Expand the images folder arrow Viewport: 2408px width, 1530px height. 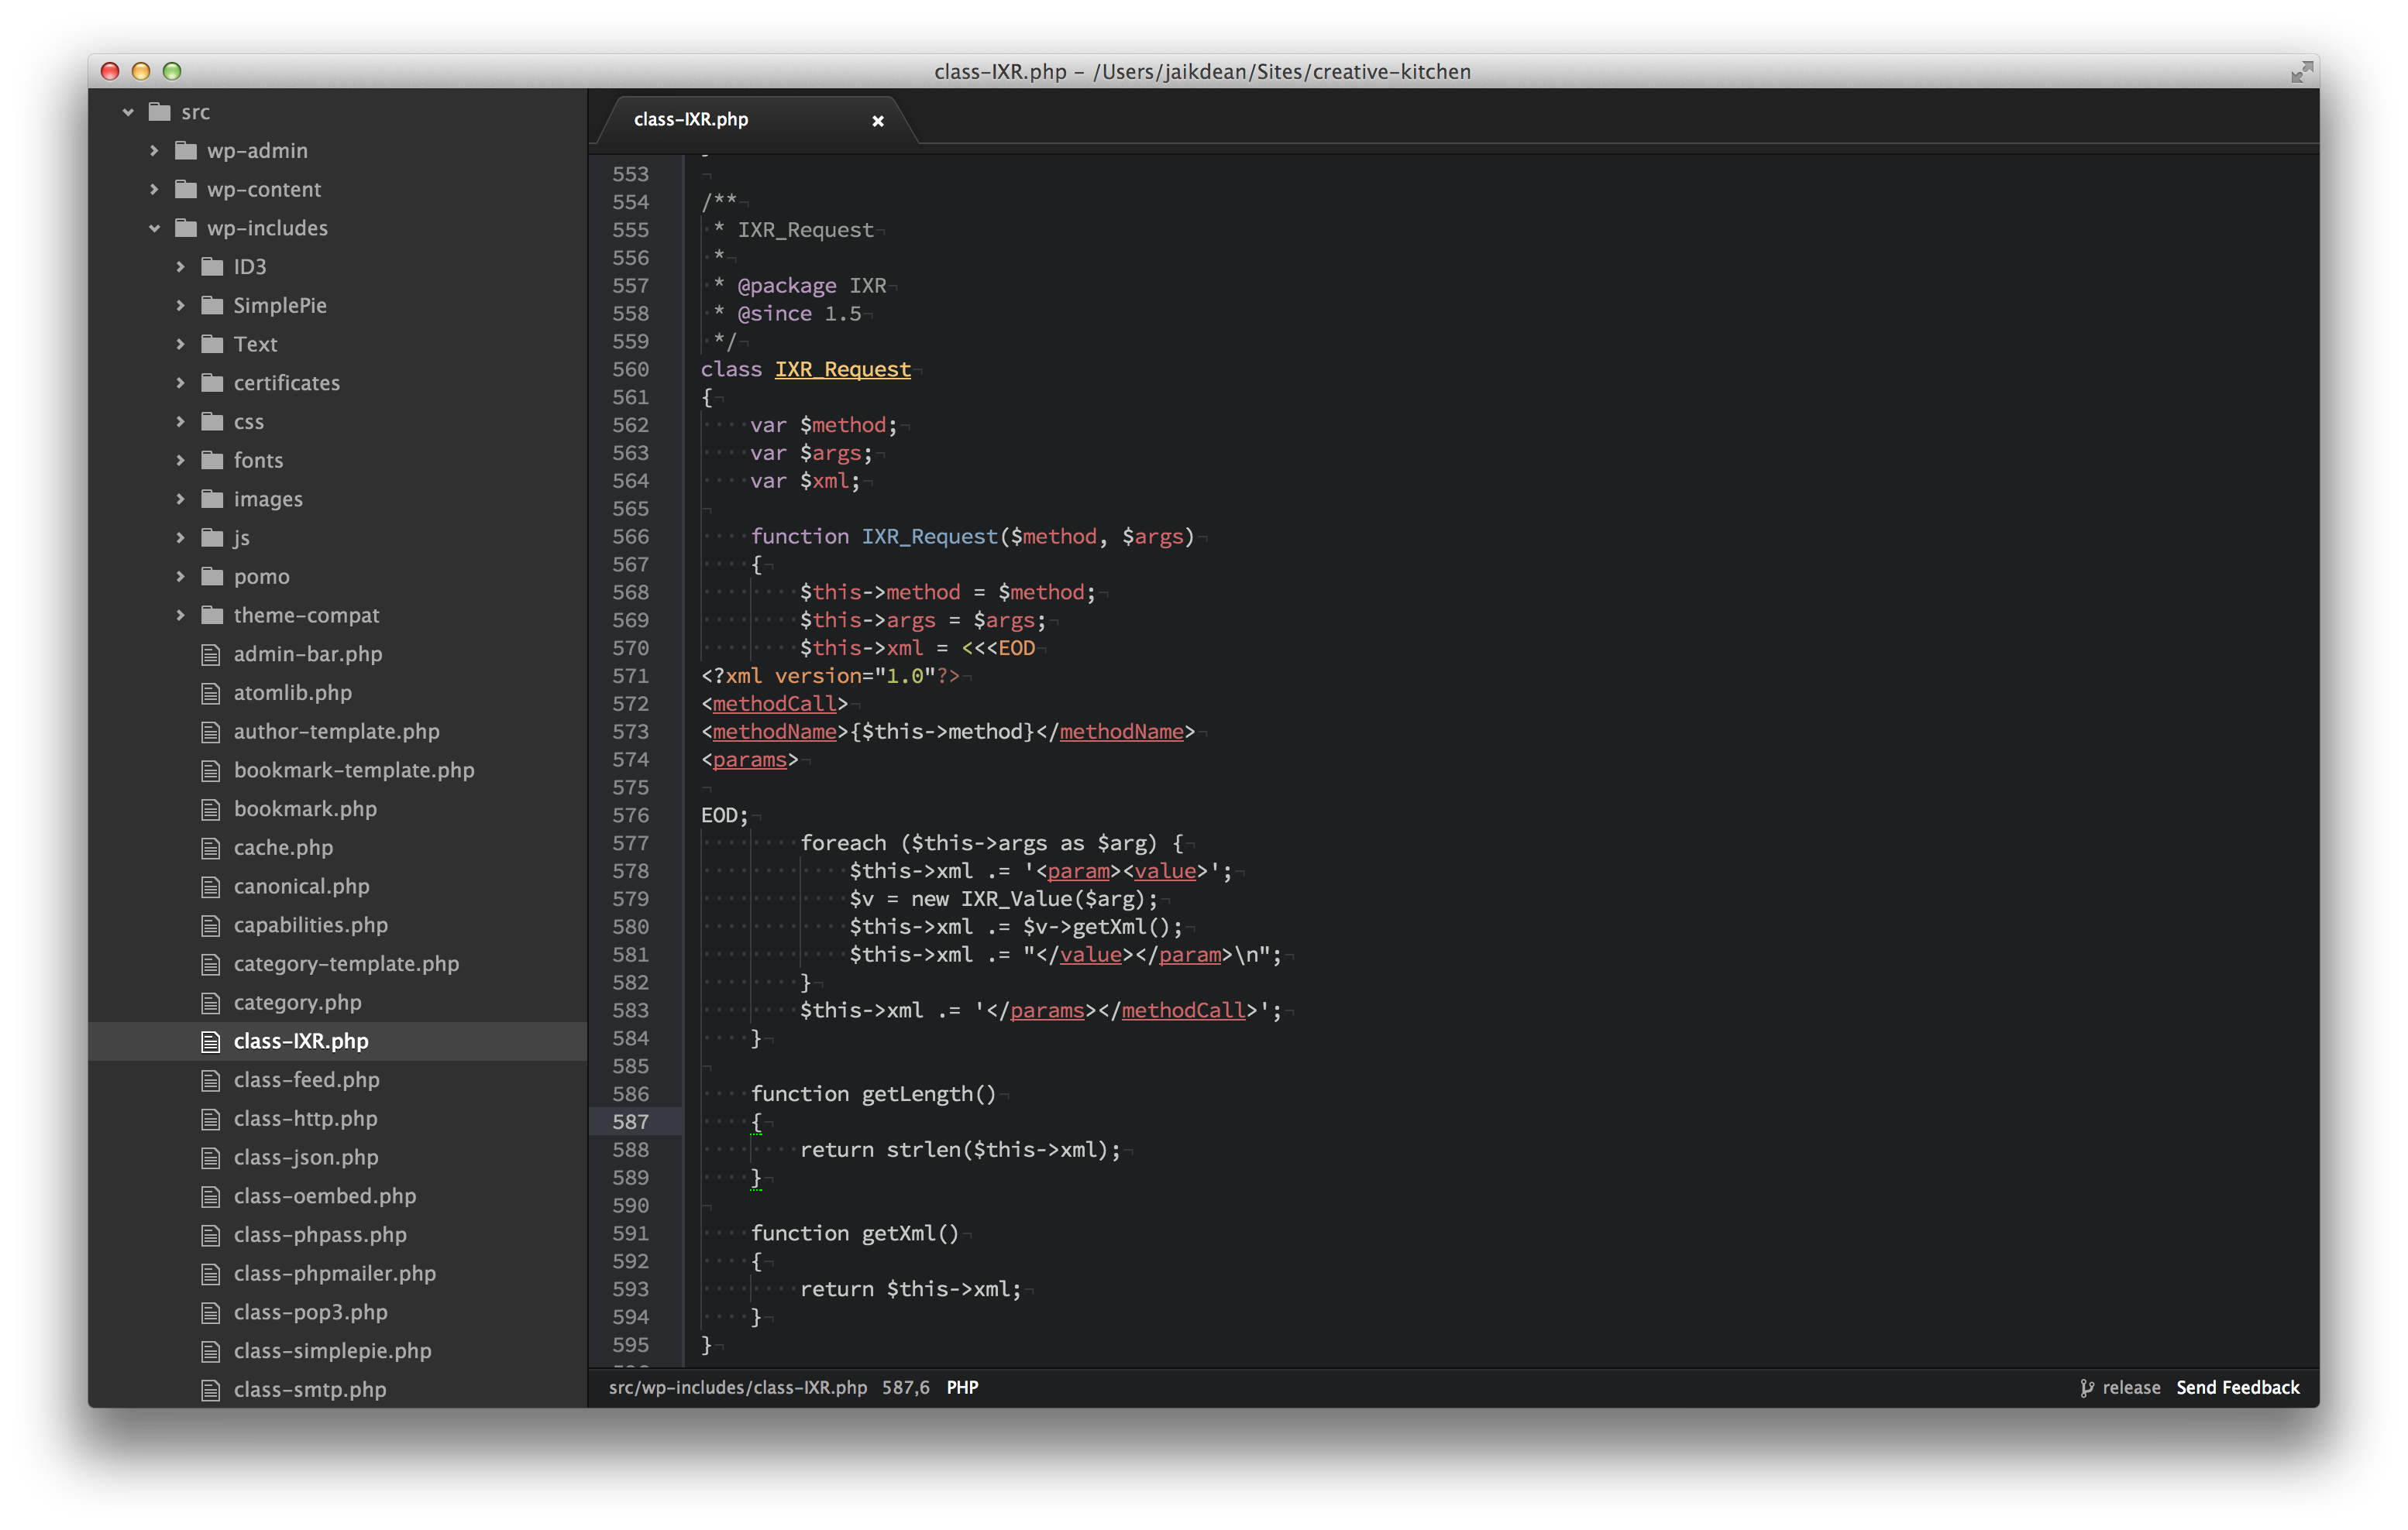click(x=180, y=499)
